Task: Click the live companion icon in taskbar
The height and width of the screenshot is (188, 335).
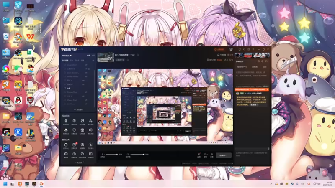Action: [41, 184]
